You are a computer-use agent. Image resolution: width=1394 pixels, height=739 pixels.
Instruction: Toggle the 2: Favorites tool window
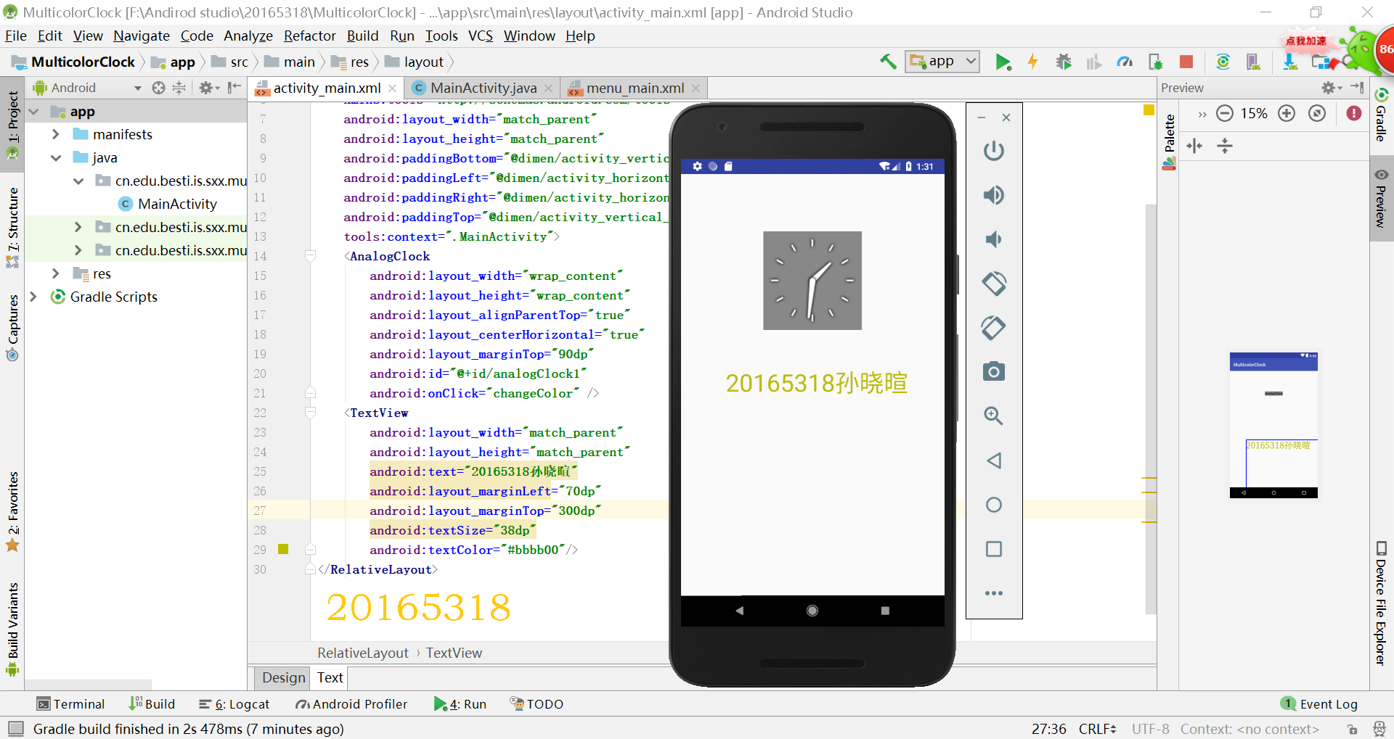tap(12, 513)
